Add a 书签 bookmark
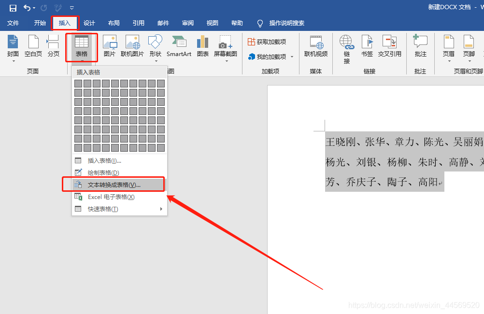 coord(367,46)
